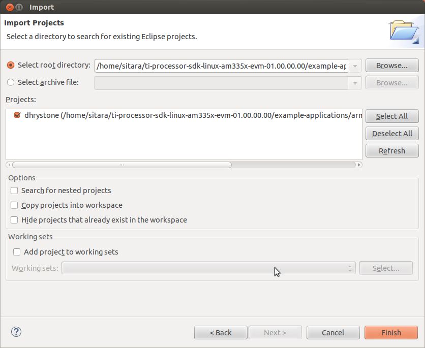Choose the Select archive file radio button
The image size is (425, 348).
point(11,82)
